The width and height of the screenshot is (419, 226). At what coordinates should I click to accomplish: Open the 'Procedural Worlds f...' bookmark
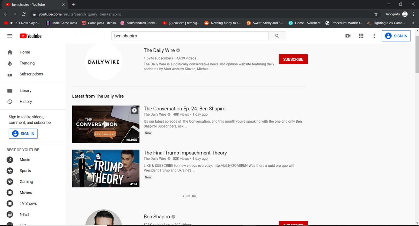345,23
